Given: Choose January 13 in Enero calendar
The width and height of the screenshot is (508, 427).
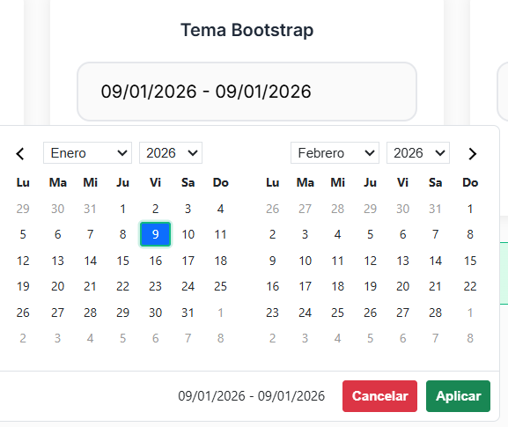Looking at the screenshot, I should pyautogui.click(x=58, y=261).
